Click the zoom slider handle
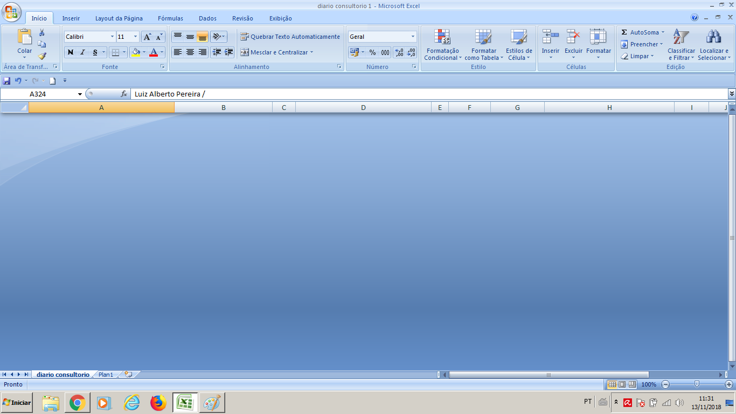The width and height of the screenshot is (736, 414). point(697,384)
